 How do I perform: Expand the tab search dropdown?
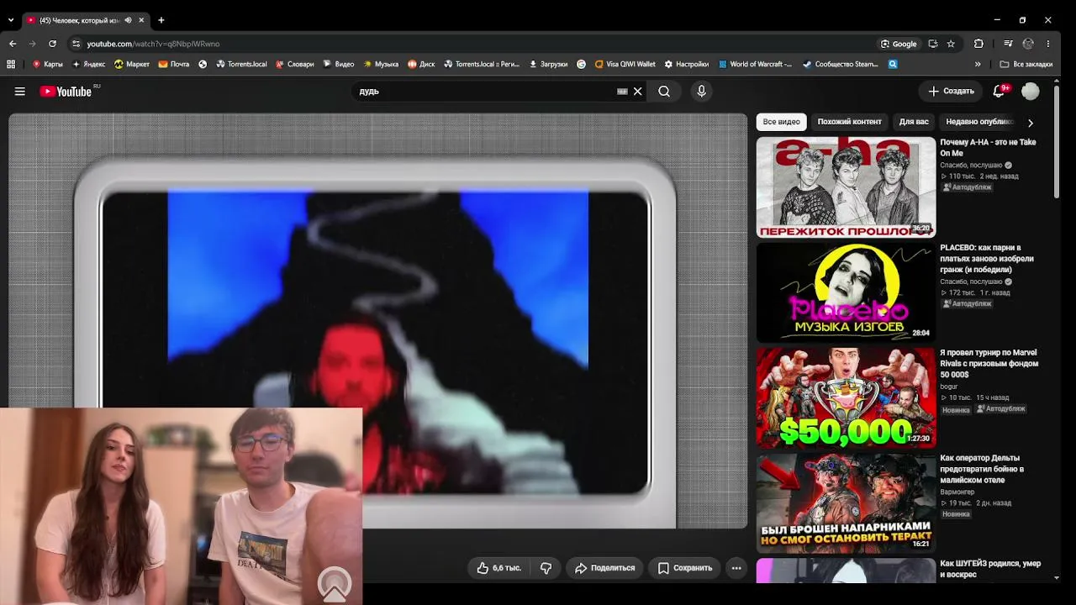tap(11, 20)
